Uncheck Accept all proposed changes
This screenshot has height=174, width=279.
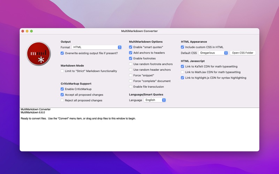pyautogui.click(x=62, y=95)
